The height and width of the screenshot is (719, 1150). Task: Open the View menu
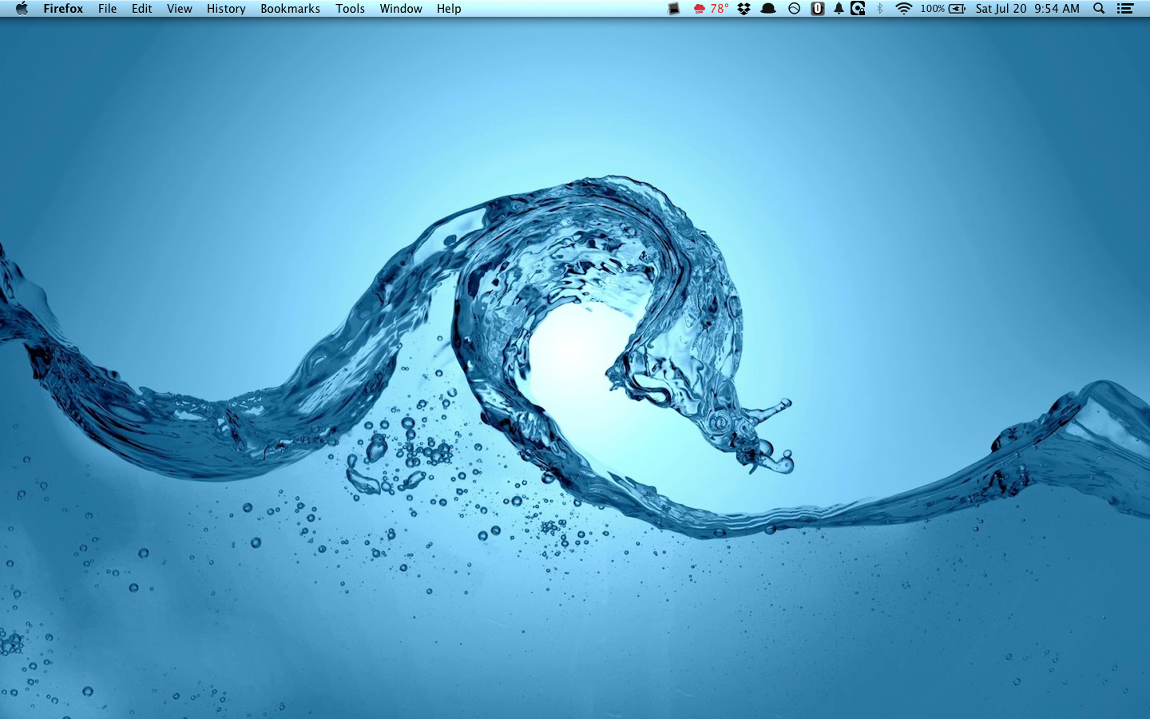tap(179, 9)
